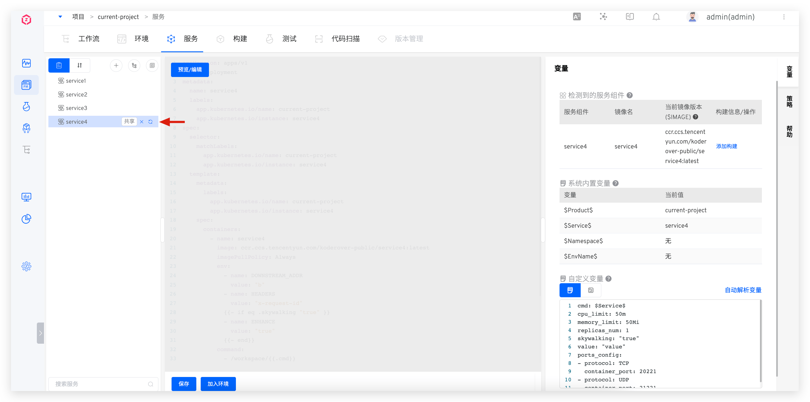Viewport: 810px width, 402px height.
Task: Click the remove X icon on service4
Action: [x=142, y=122]
